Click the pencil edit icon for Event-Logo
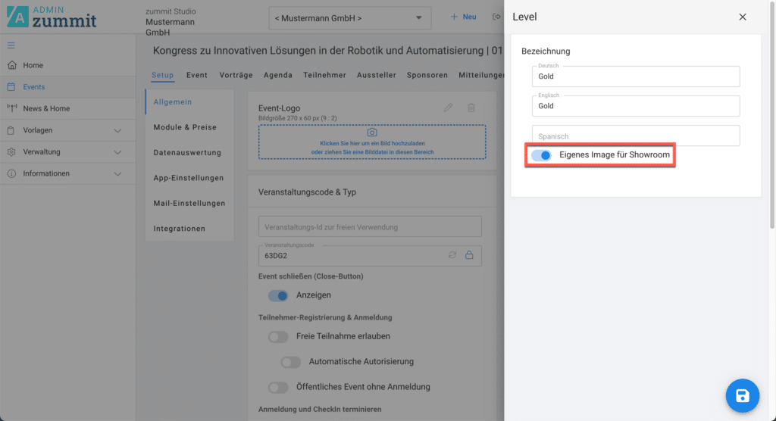The image size is (776, 421). click(449, 108)
